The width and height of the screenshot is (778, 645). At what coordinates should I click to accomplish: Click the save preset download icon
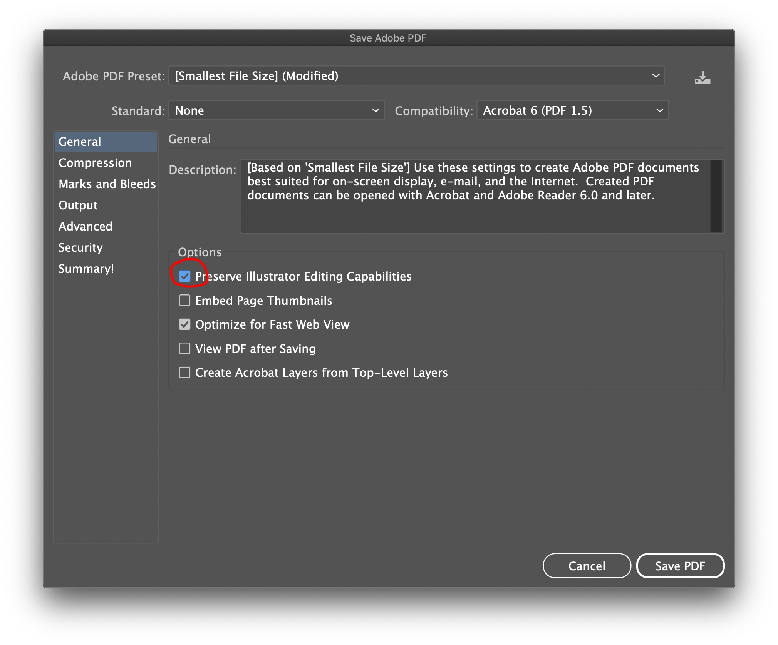pyautogui.click(x=702, y=77)
